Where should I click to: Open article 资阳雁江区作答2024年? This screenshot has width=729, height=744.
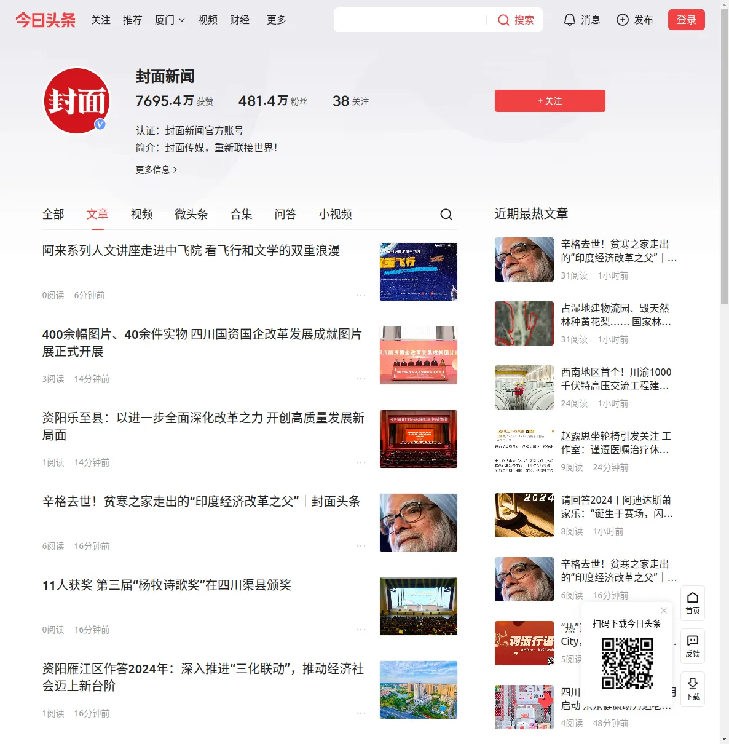tap(203, 678)
